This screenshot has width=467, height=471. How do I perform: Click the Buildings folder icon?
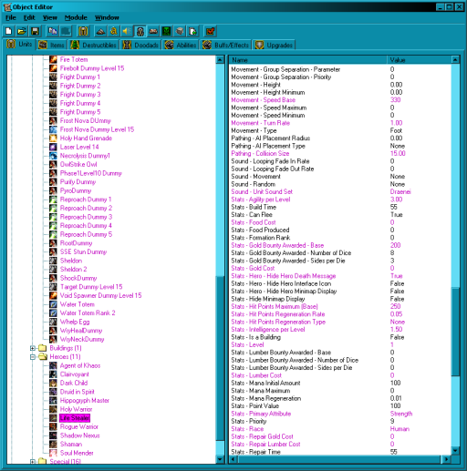43,348
